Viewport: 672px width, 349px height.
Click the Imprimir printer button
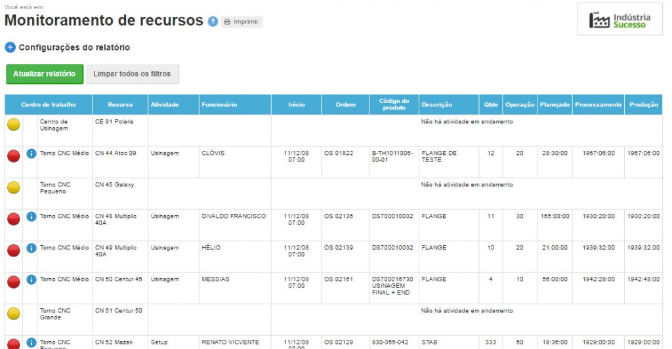(241, 22)
